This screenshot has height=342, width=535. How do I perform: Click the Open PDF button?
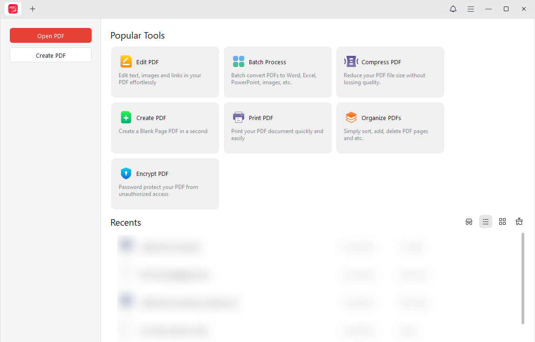pyautogui.click(x=50, y=35)
